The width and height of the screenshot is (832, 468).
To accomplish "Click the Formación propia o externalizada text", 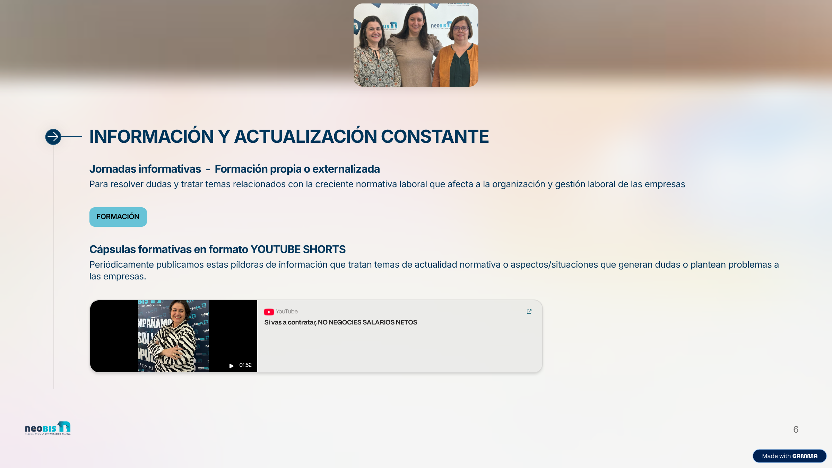I will 297,169.
